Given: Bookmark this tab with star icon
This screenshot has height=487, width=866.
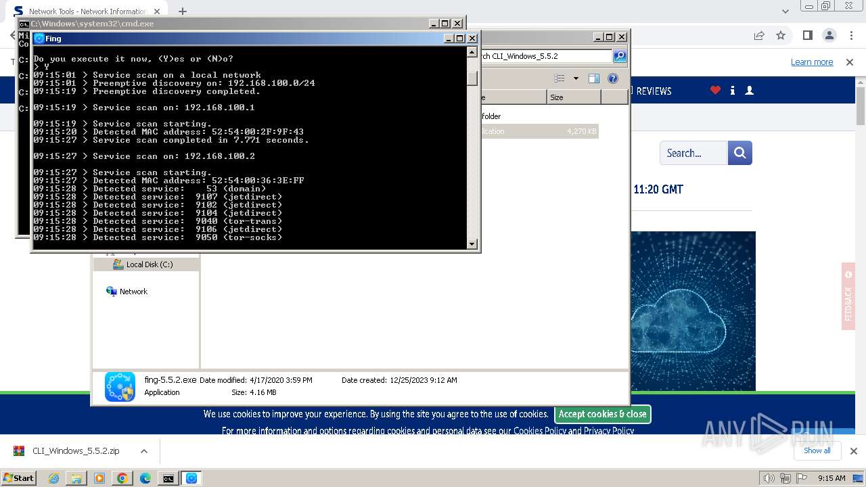Looking at the screenshot, I should pyautogui.click(x=781, y=35).
